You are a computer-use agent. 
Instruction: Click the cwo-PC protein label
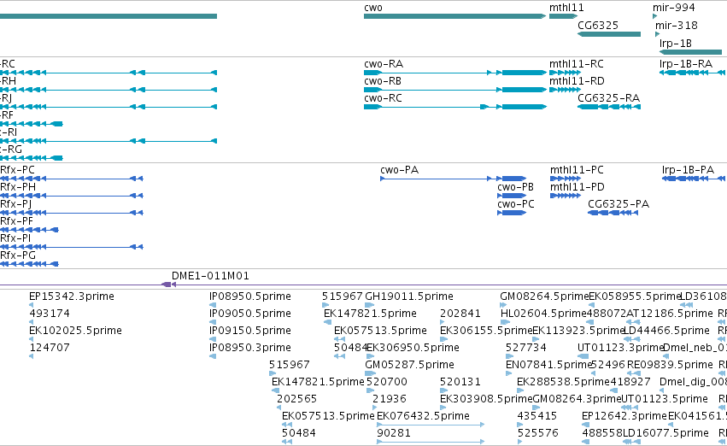tap(516, 204)
